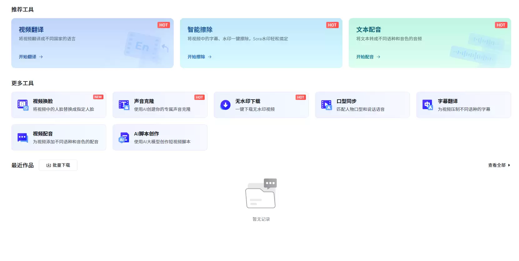
Task: Click the HOT badge on 声音克隆
Action: point(199,97)
